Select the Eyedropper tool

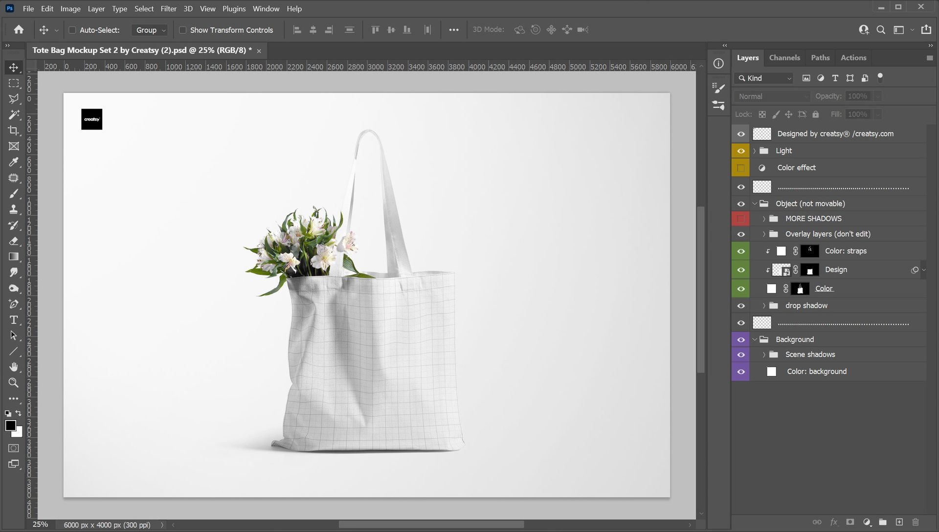14,162
